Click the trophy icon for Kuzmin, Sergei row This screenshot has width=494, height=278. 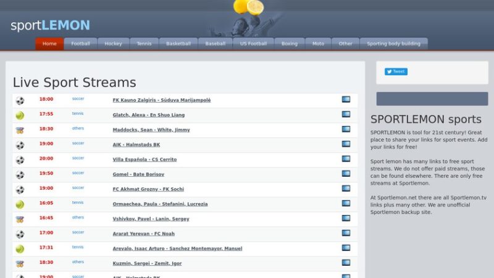click(x=20, y=264)
